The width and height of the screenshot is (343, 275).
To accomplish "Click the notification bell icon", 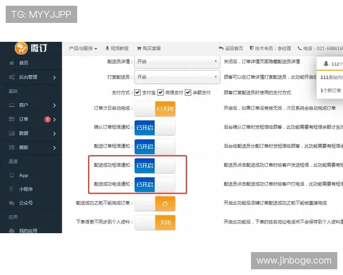I will (x=326, y=64).
